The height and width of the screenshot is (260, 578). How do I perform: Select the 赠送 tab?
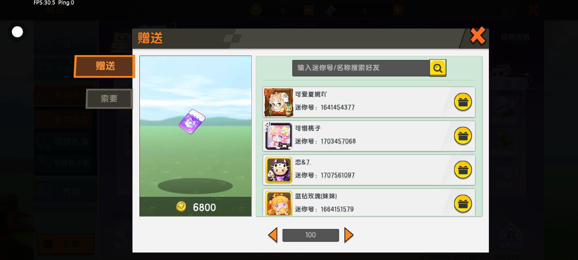[x=105, y=66]
